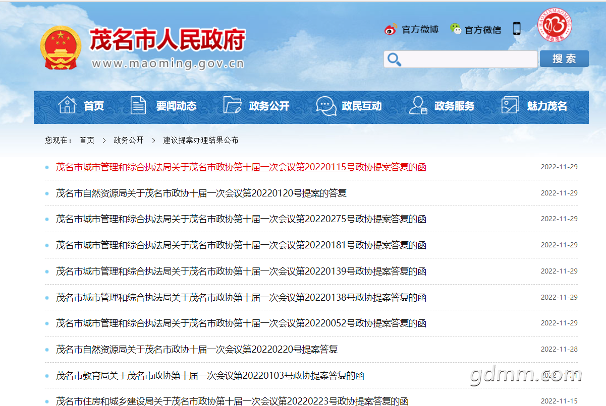606x406 pixels.
Task: Open the 政务公开 navigation menu
Action: pyautogui.click(x=269, y=106)
